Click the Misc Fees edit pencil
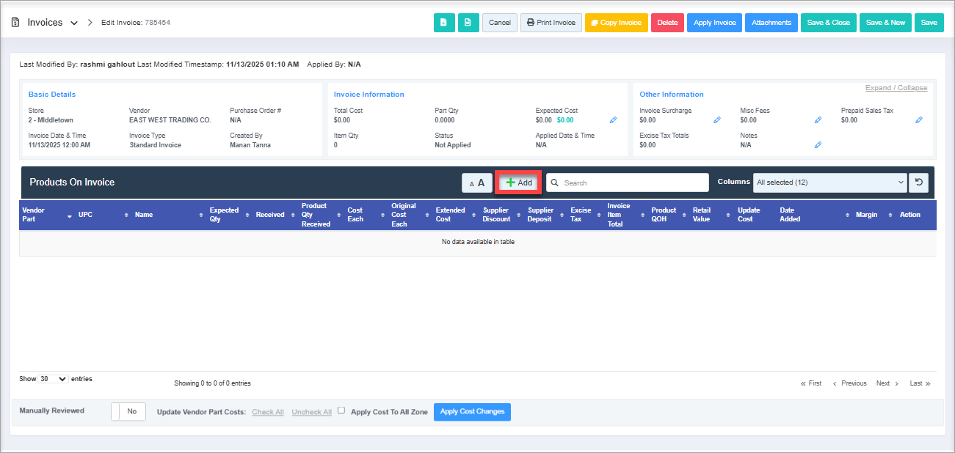955x453 pixels. click(x=818, y=120)
